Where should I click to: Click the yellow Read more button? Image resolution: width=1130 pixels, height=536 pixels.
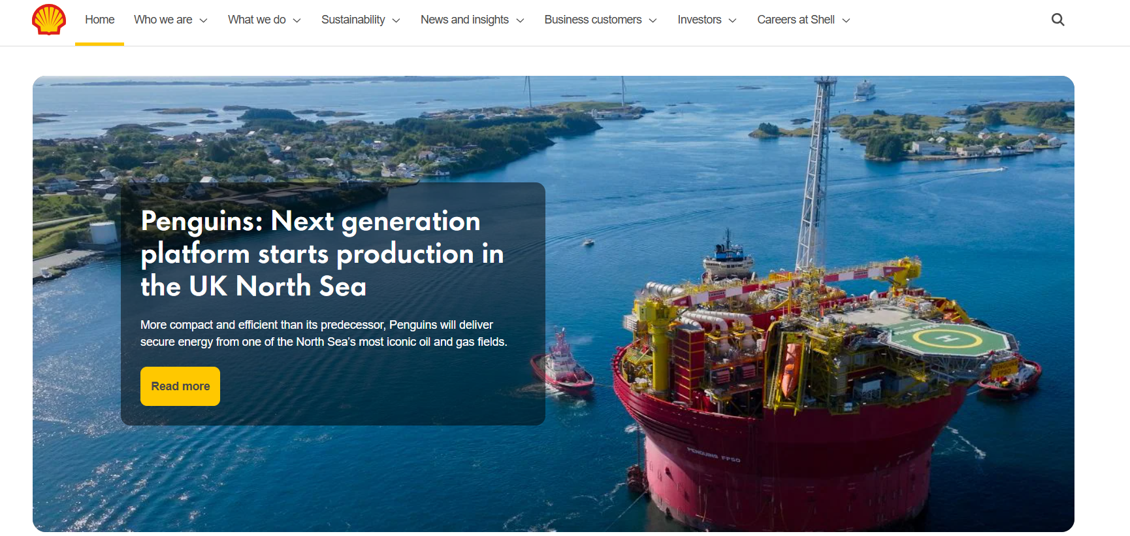(180, 386)
